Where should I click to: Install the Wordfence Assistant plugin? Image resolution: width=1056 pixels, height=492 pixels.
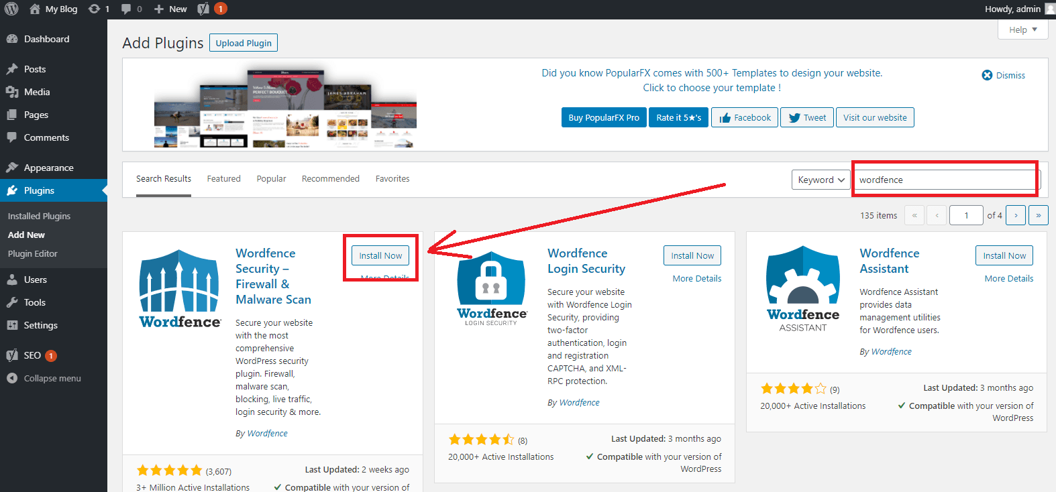tap(1004, 255)
